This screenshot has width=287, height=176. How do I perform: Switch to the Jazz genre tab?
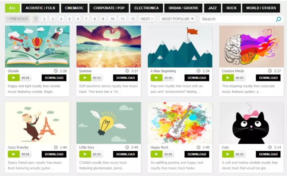tap(212, 8)
